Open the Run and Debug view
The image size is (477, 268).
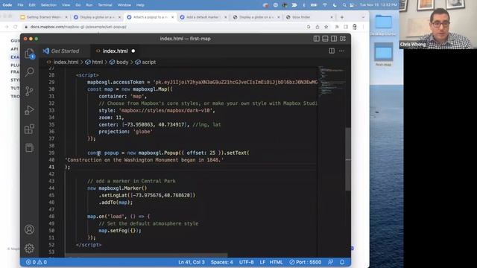click(x=30, y=110)
